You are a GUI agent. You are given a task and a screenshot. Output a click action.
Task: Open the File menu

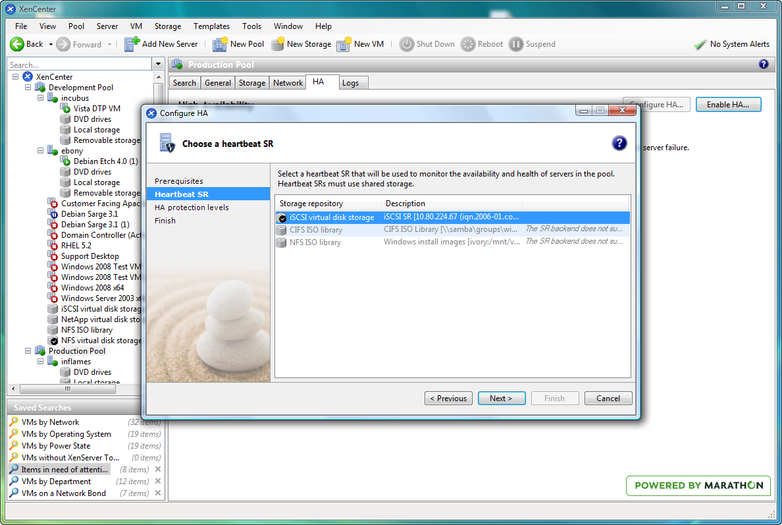pyautogui.click(x=21, y=26)
